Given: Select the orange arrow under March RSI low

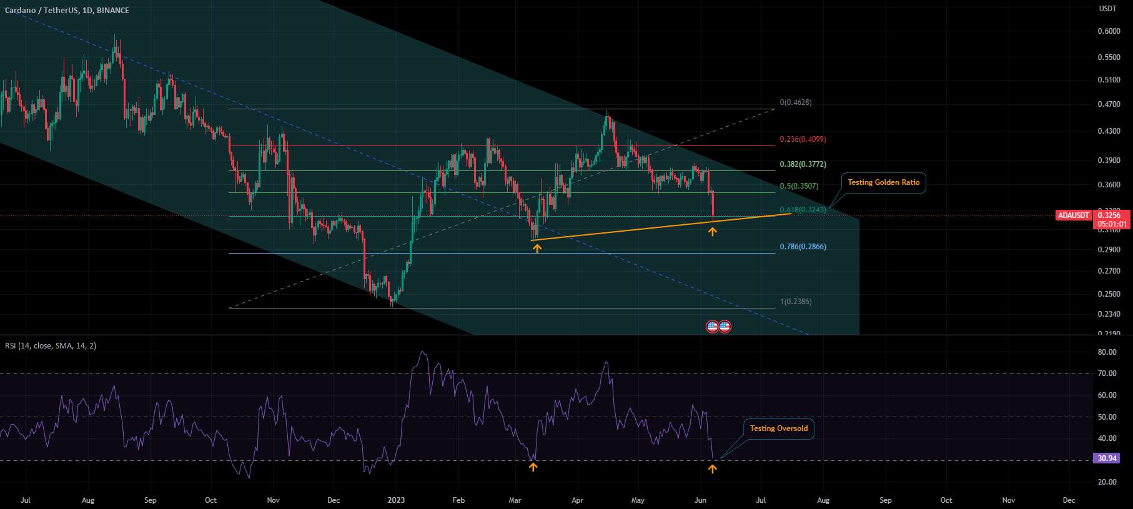Looking at the screenshot, I should pyautogui.click(x=533, y=467).
